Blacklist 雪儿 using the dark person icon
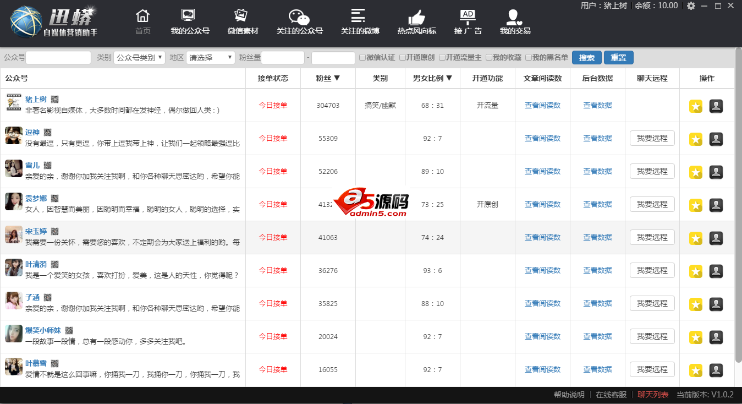This screenshot has height=404, width=742. tap(716, 172)
